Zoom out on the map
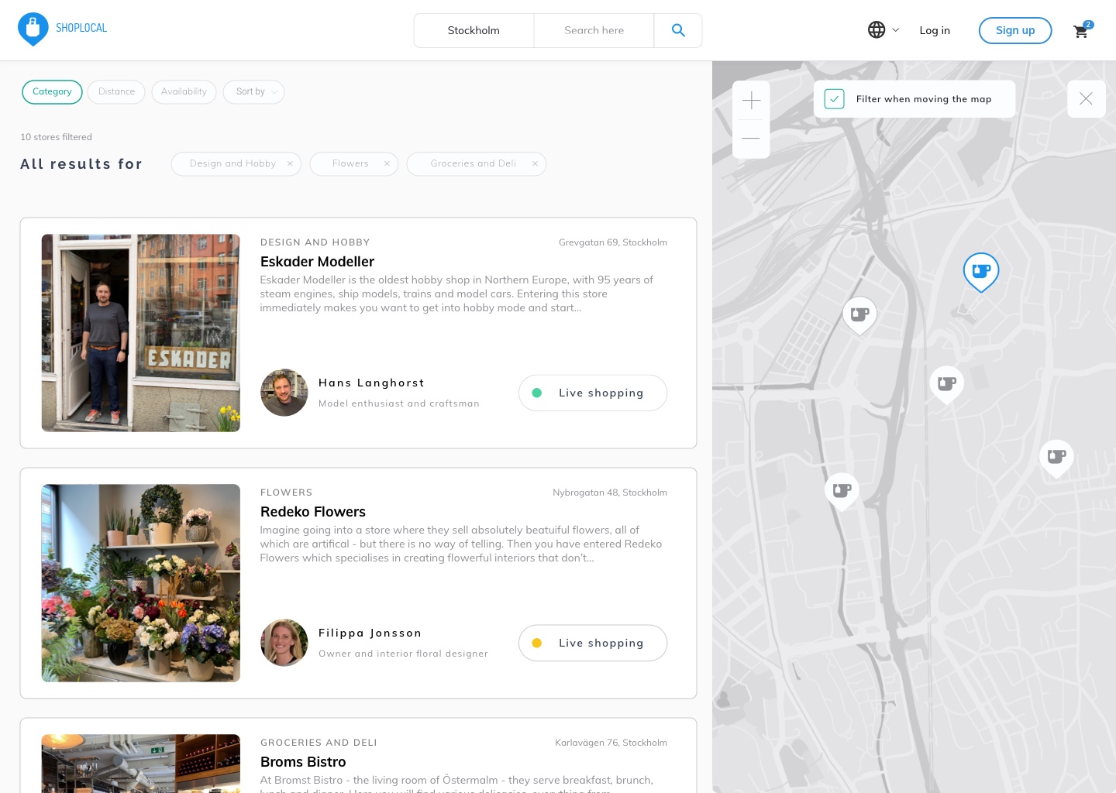 coord(751,139)
